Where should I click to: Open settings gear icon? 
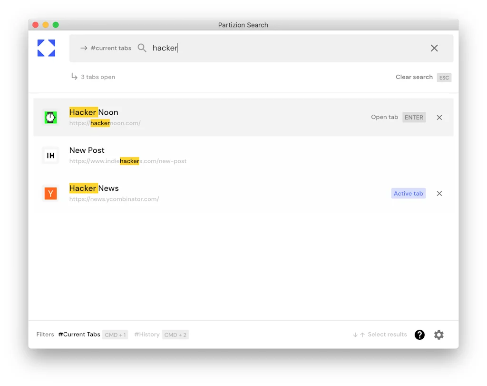[x=439, y=335]
